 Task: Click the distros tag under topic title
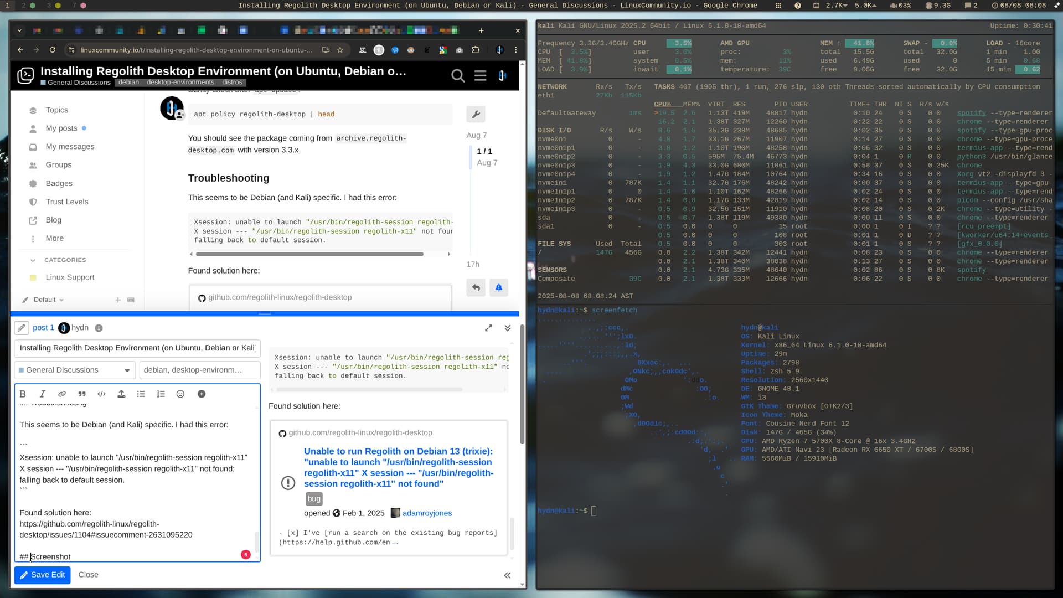[232, 83]
